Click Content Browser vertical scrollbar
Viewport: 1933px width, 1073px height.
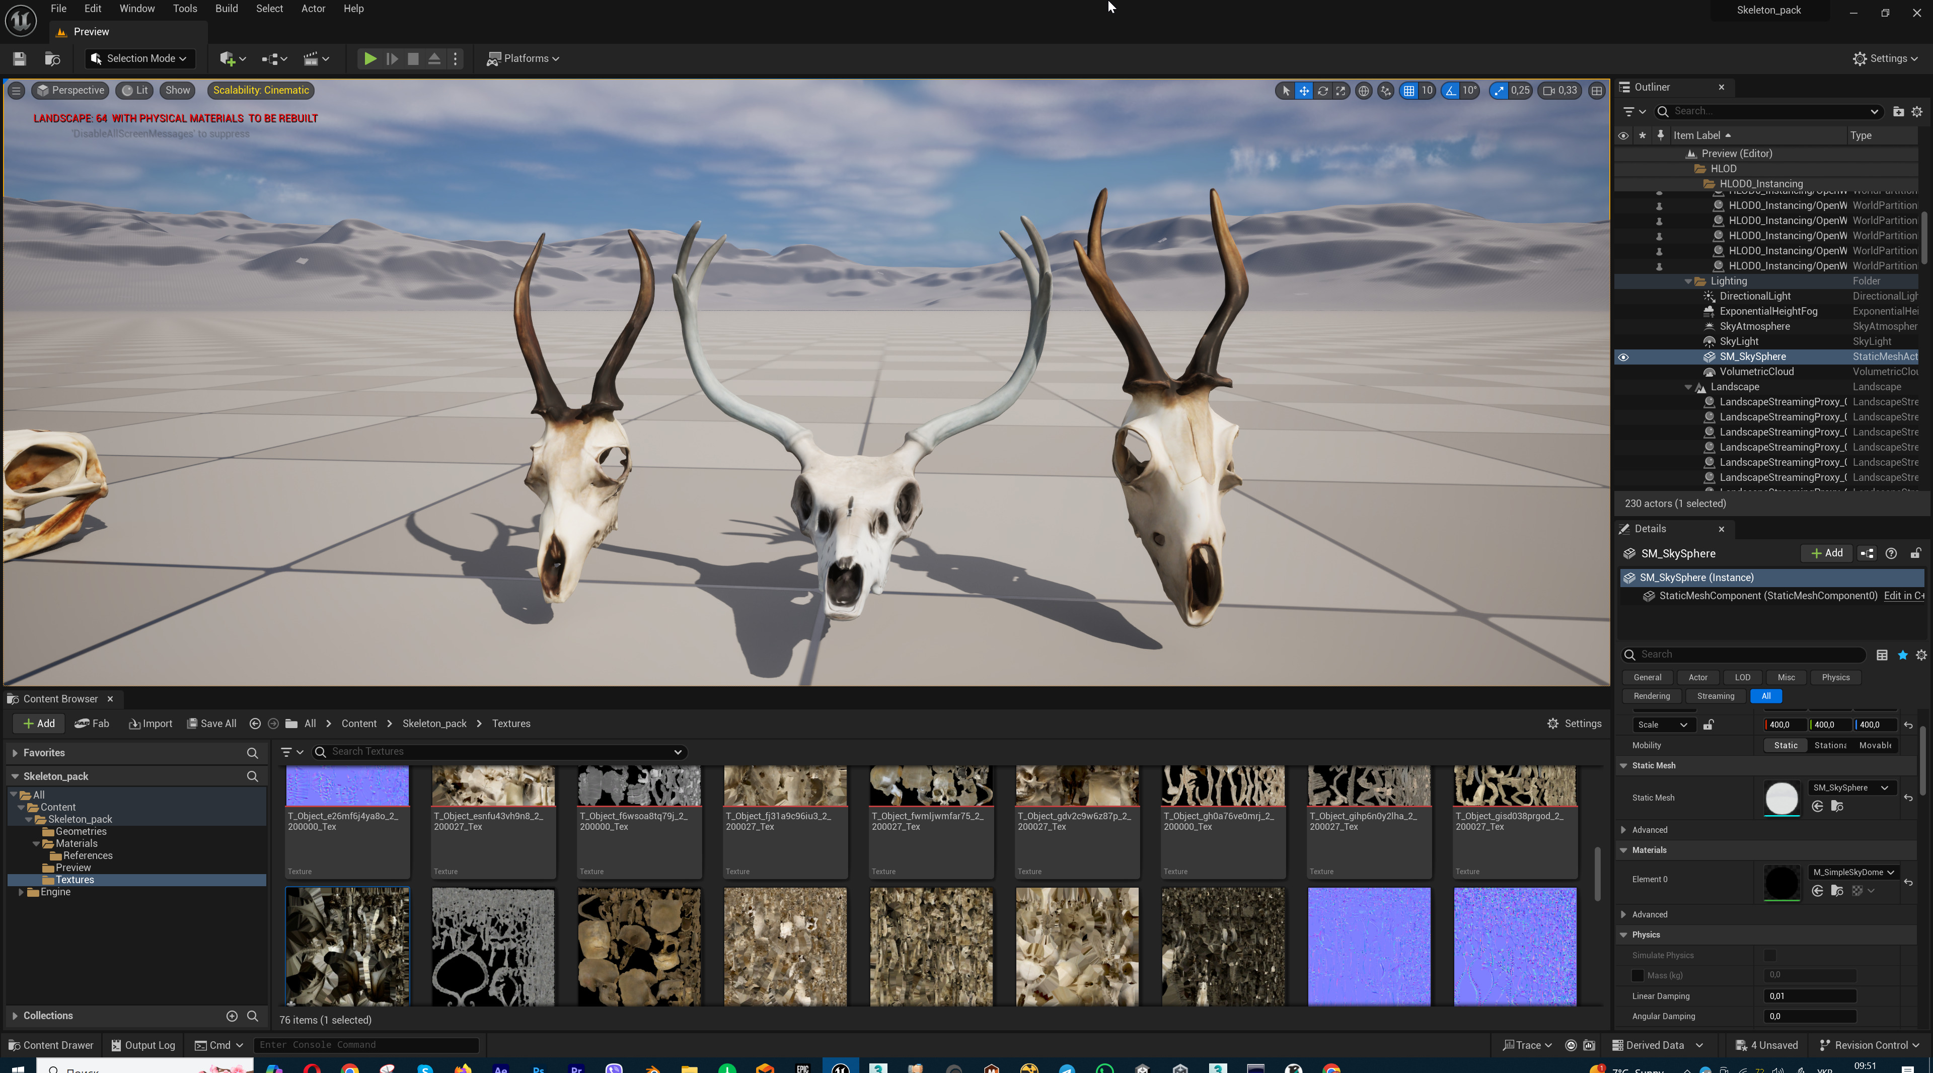coord(1598,874)
